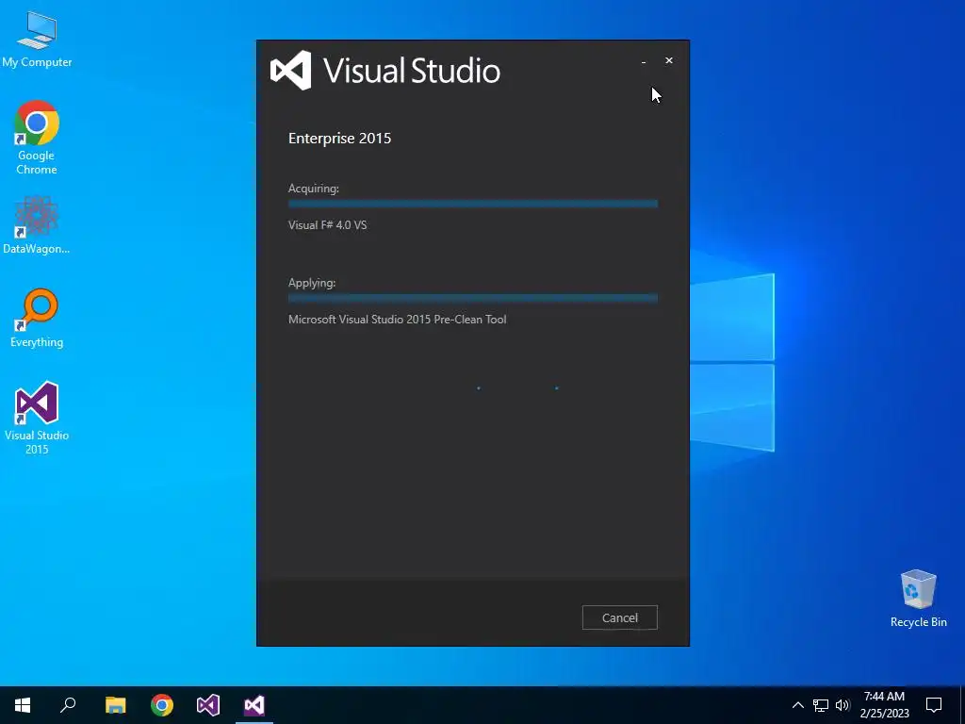Select Visual Studio 2015 desktop shortcut
Screen dimensions: 965x724
pyautogui.click(x=37, y=418)
